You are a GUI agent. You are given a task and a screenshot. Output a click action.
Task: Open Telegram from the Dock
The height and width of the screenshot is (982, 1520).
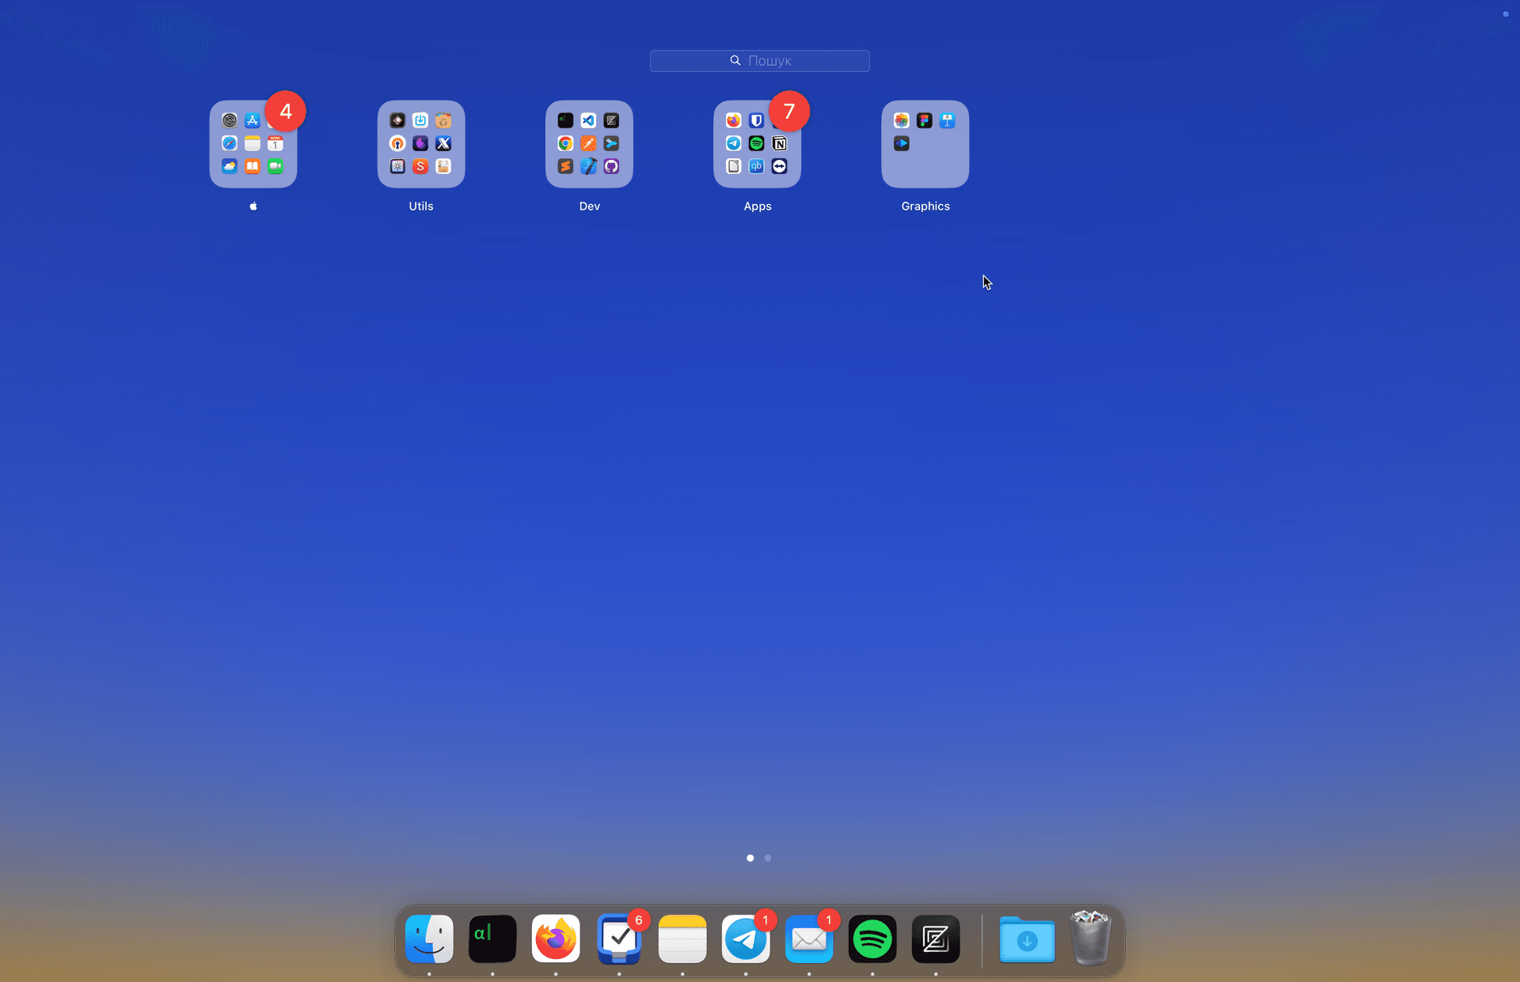pyautogui.click(x=746, y=939)
